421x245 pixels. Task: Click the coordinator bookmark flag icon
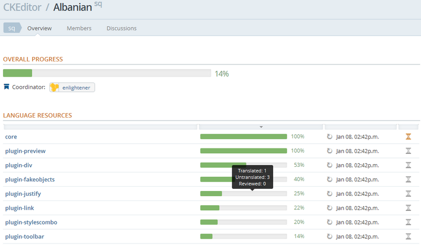[6, 87]
